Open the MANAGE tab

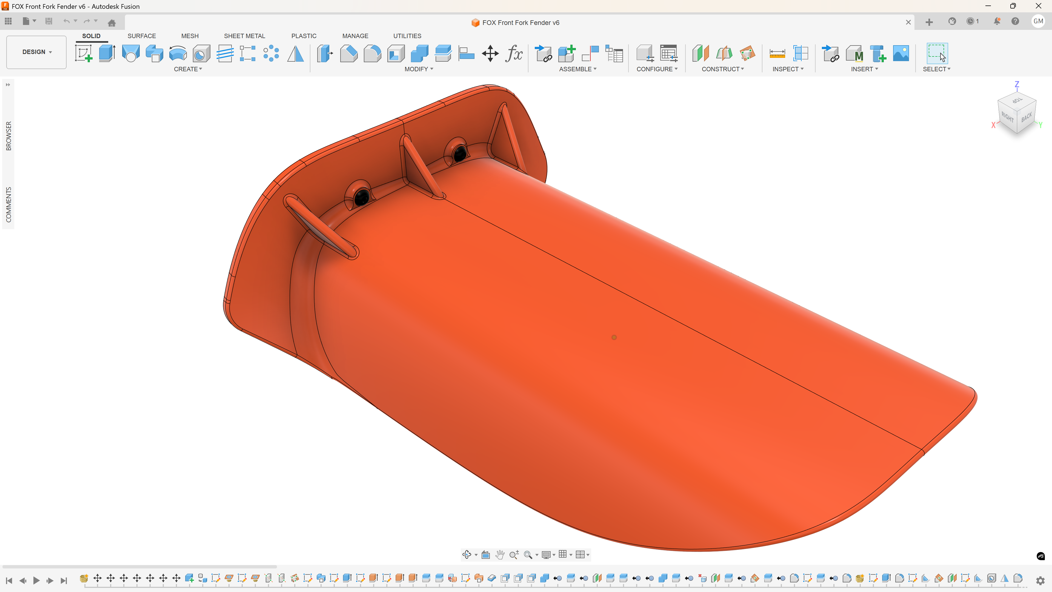click(x=355, y=36)
